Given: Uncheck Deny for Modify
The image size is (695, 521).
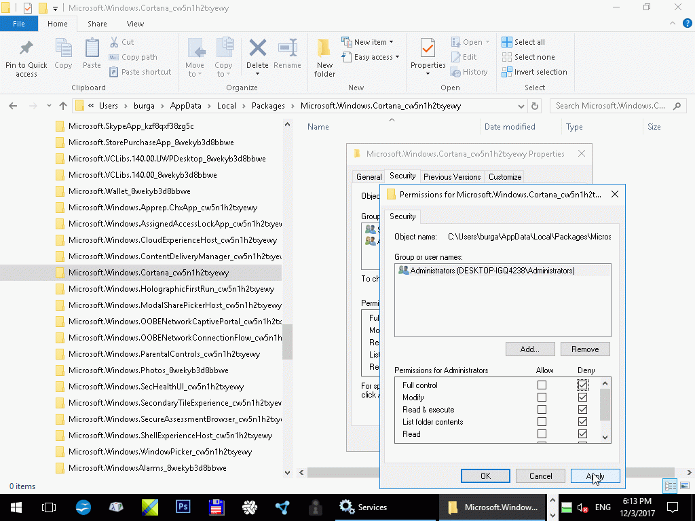Looking at the screenshot, I should (x=583, y=398).
